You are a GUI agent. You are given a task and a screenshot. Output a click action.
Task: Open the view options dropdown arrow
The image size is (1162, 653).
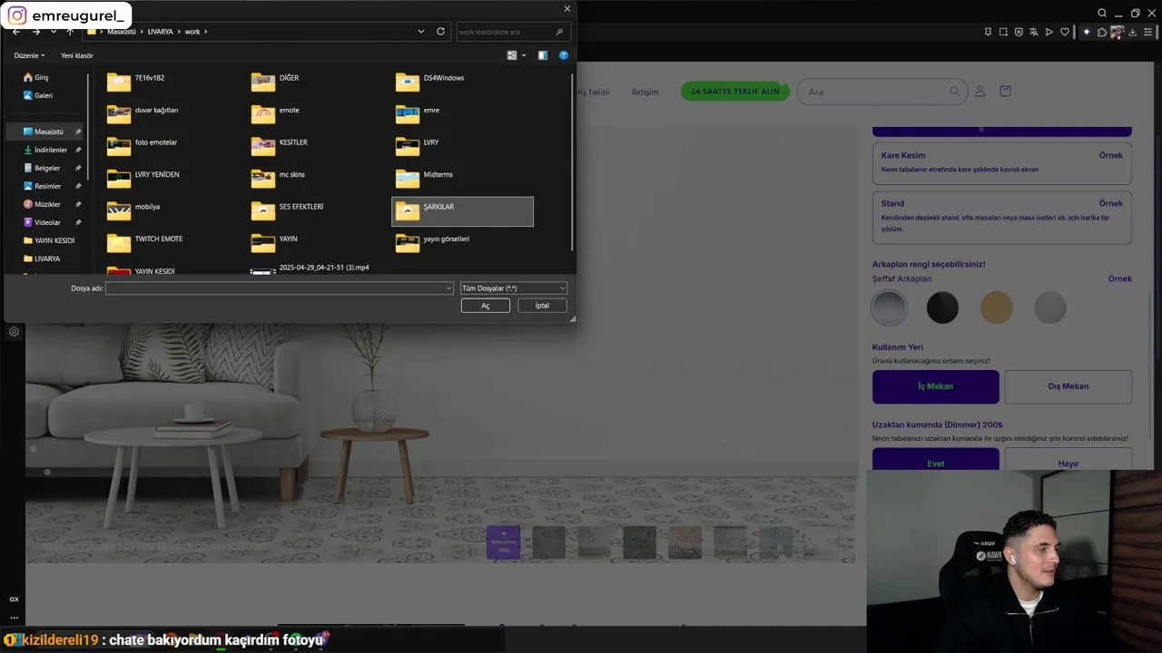524,55
